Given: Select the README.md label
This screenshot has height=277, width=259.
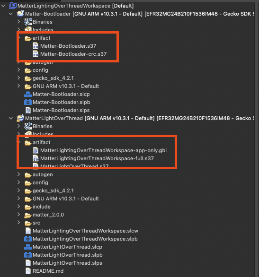Looking at the screenshot, I should pos(48,271).
